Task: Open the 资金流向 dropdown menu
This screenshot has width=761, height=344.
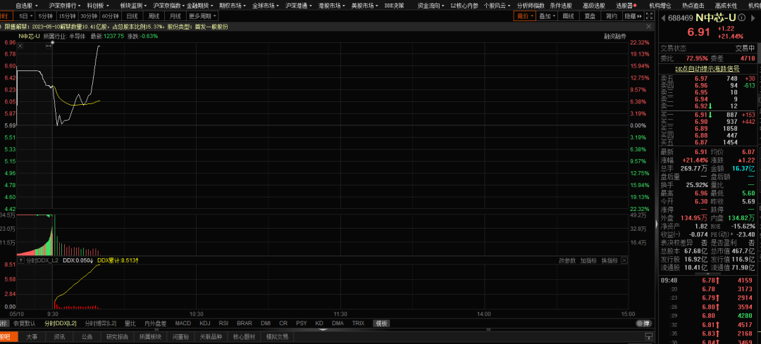Action: (x=431, y=6)
